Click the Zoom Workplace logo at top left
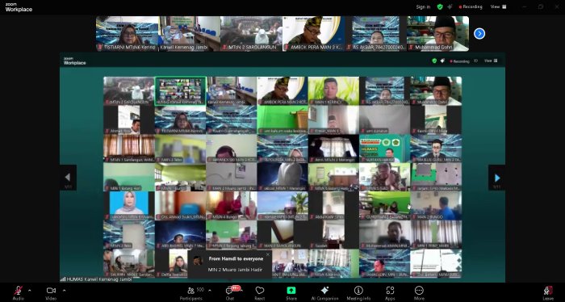 [19, 7]
